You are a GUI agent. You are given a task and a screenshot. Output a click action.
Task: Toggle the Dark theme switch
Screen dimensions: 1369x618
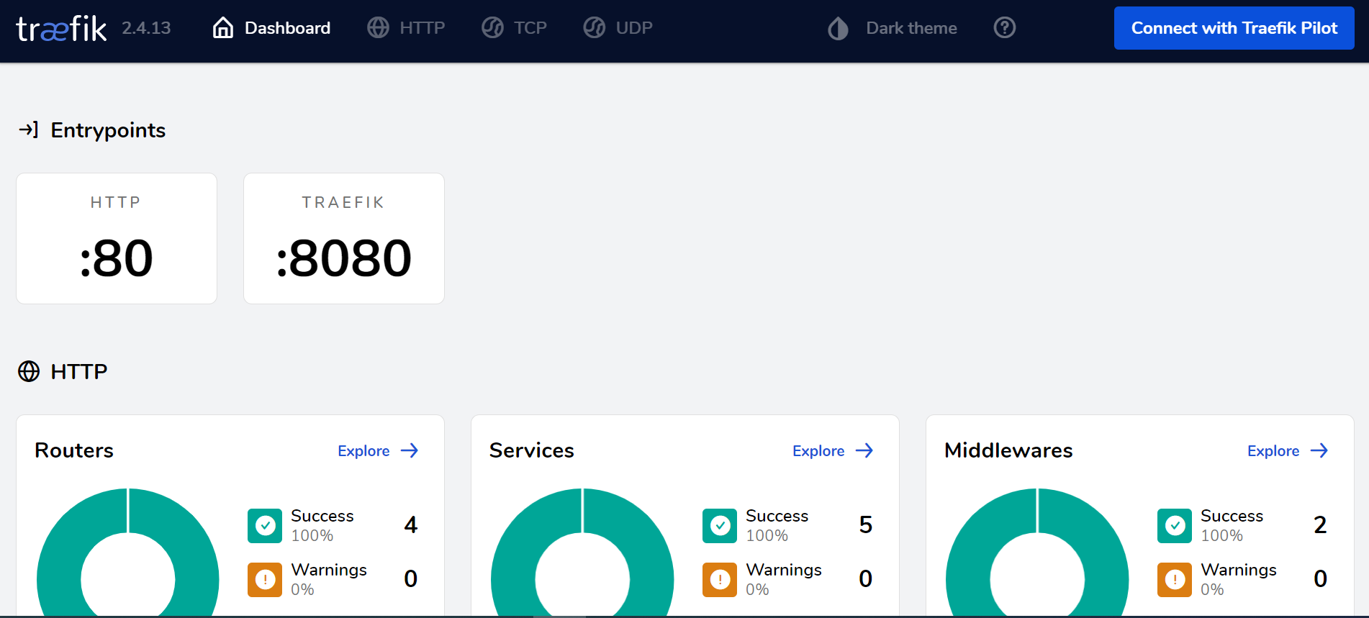pos(893,28)
